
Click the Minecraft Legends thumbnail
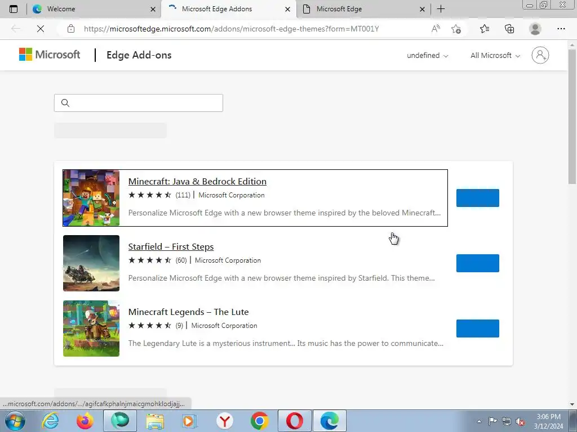coord(91,328)
